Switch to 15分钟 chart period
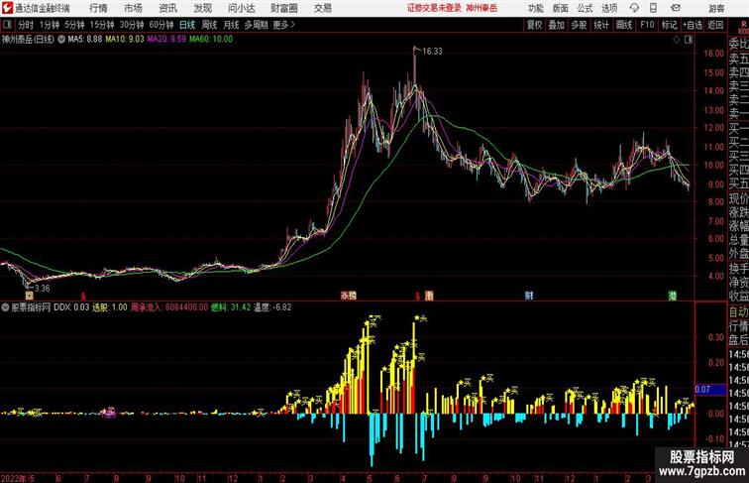Screen dimensions: 749x483 [x=102, y=25]
